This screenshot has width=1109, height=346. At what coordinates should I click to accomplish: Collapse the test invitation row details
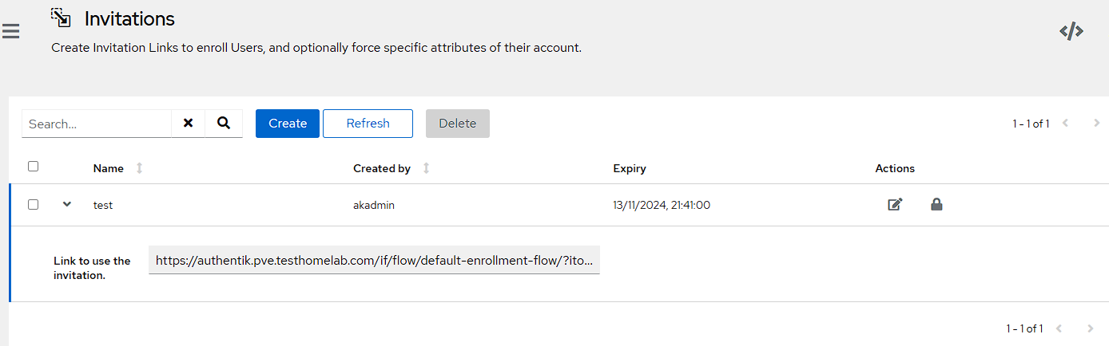67,204
